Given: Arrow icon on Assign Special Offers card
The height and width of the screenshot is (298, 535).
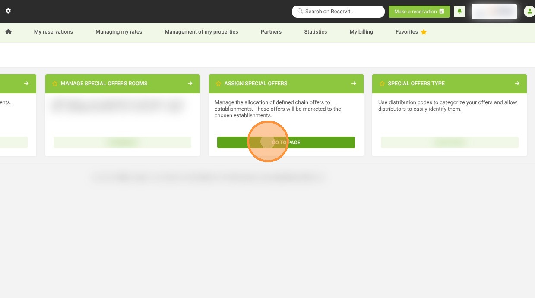Looking at the screenshot, I should coord(354,84).
